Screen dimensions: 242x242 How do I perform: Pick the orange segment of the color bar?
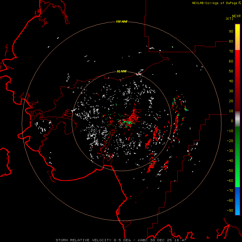click(237, 45)
